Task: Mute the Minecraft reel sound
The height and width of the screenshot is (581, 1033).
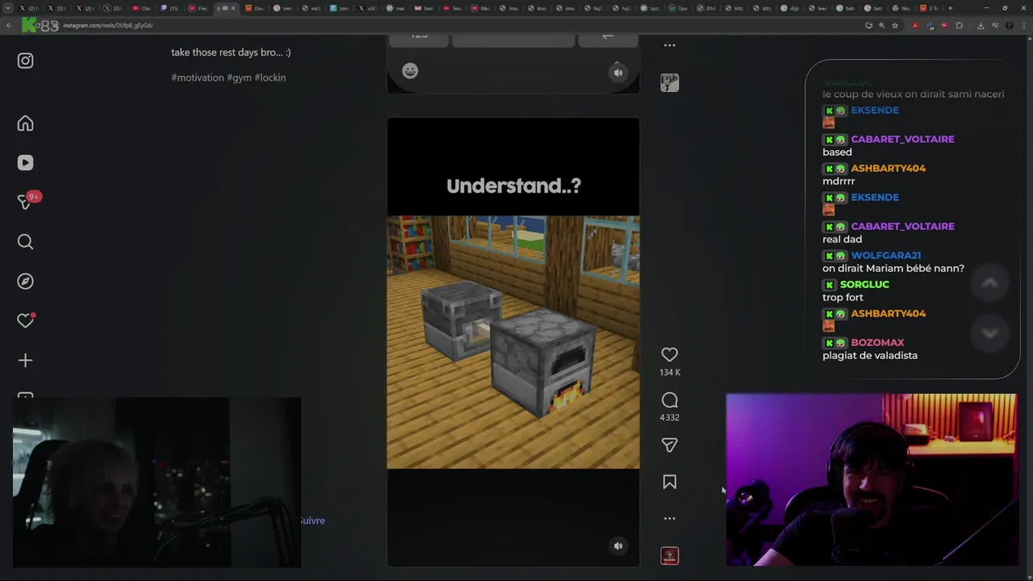Action: click(x=618, y=545)
